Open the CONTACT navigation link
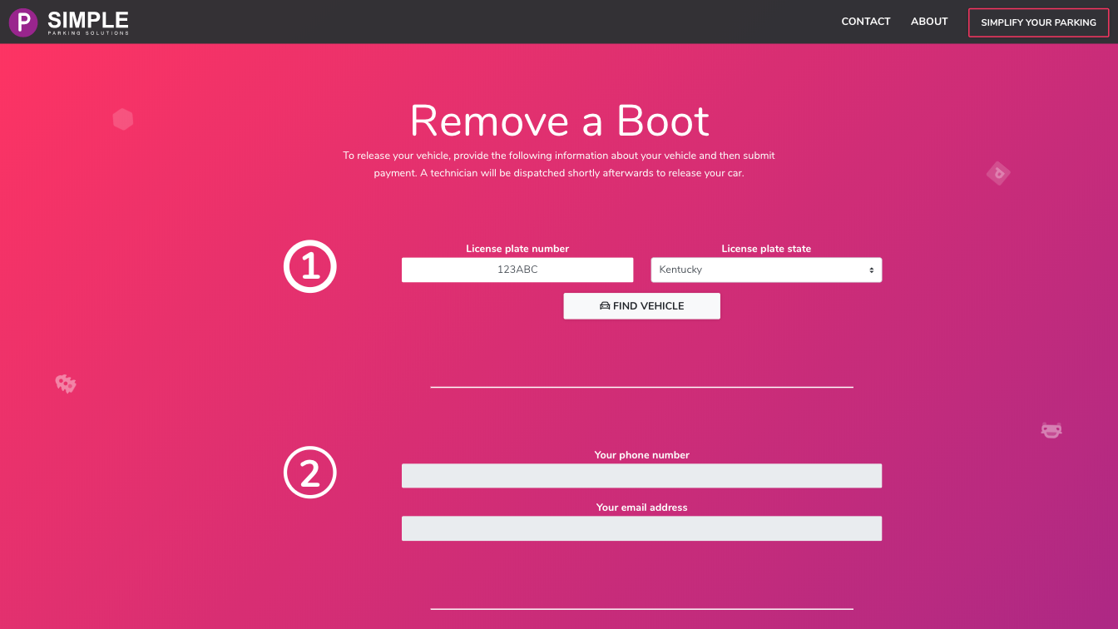The height and width of the screenshot is (629, 1118). coord(866,22)
